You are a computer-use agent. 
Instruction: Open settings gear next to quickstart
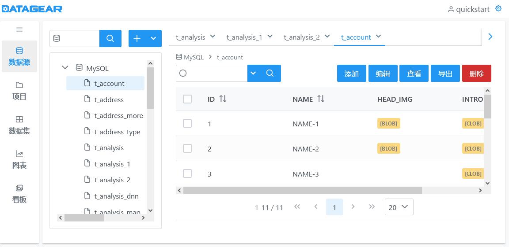[498, 8]
